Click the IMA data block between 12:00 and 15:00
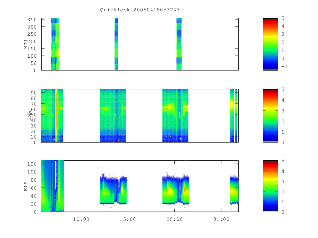 point(112,116)
